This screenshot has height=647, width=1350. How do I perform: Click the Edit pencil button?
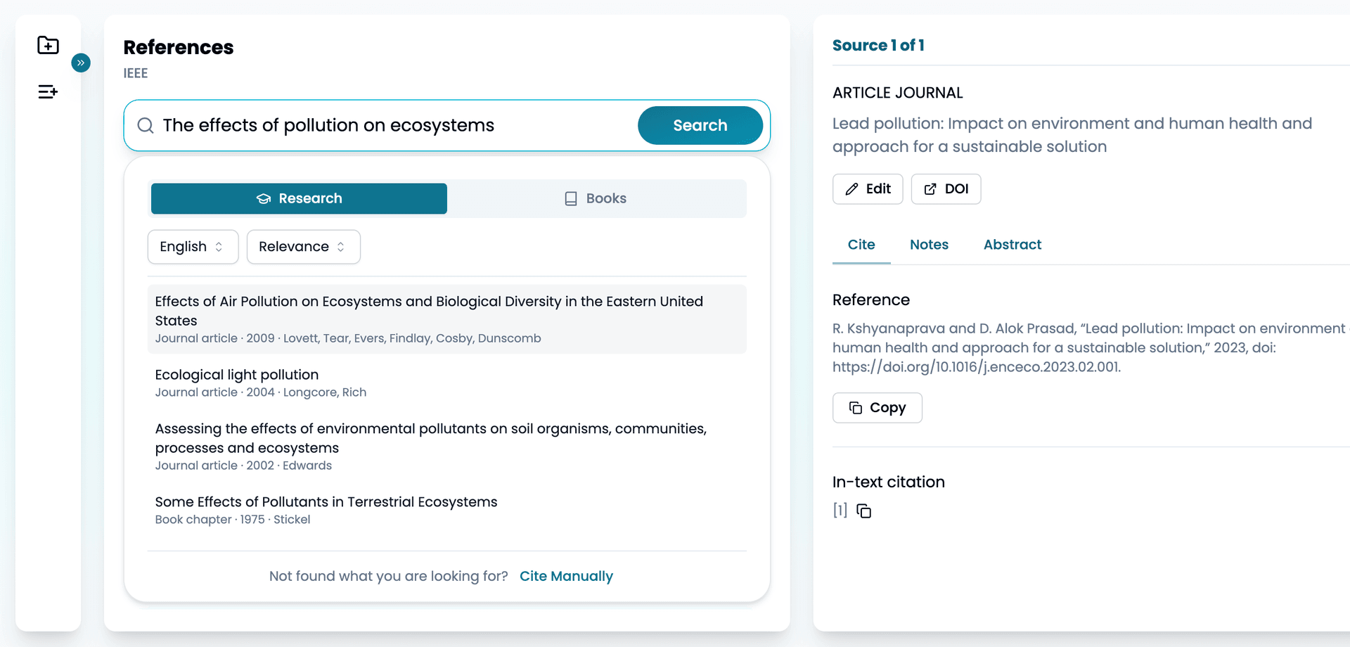click(868, 189)
